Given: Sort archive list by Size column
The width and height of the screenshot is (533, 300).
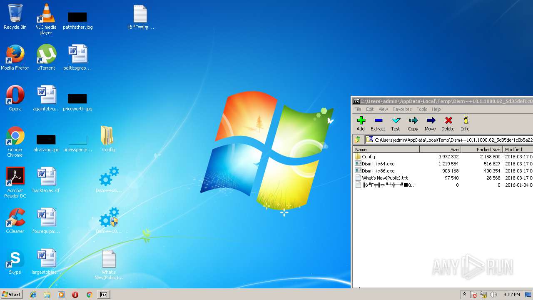Looking at the screenshot, I should click(x=440, y=149).
